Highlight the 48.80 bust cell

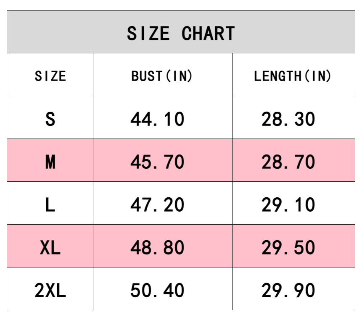[158, 248]
